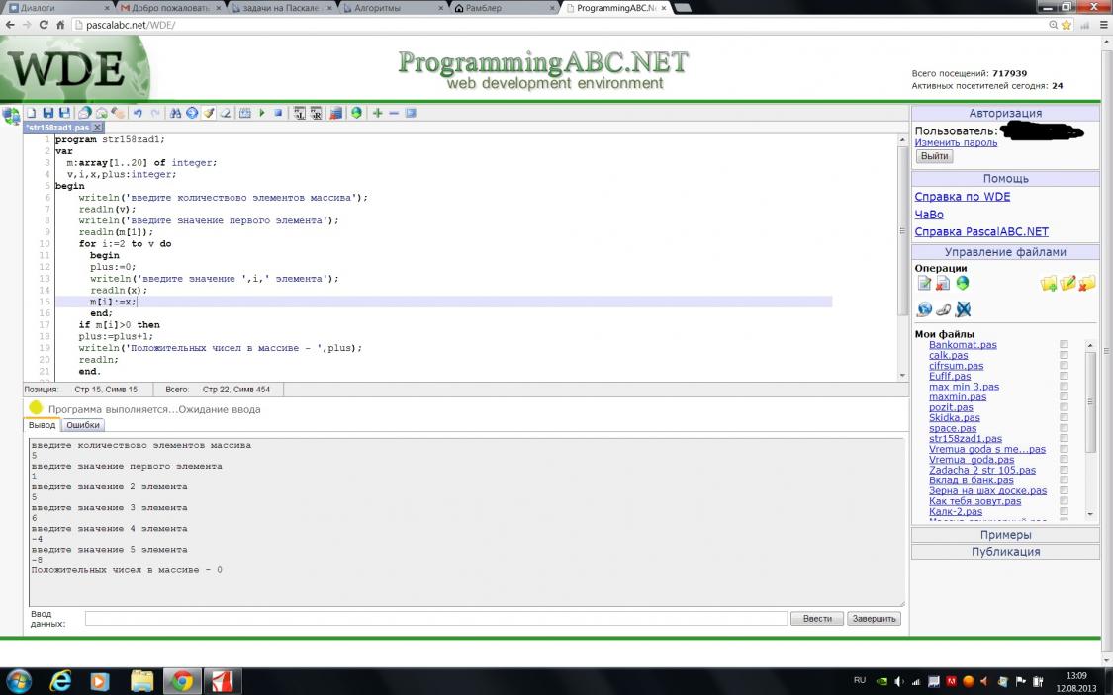Click the Завершить button
The height and width of the screenshot is (695, 1113).
[x=874, y=619]
